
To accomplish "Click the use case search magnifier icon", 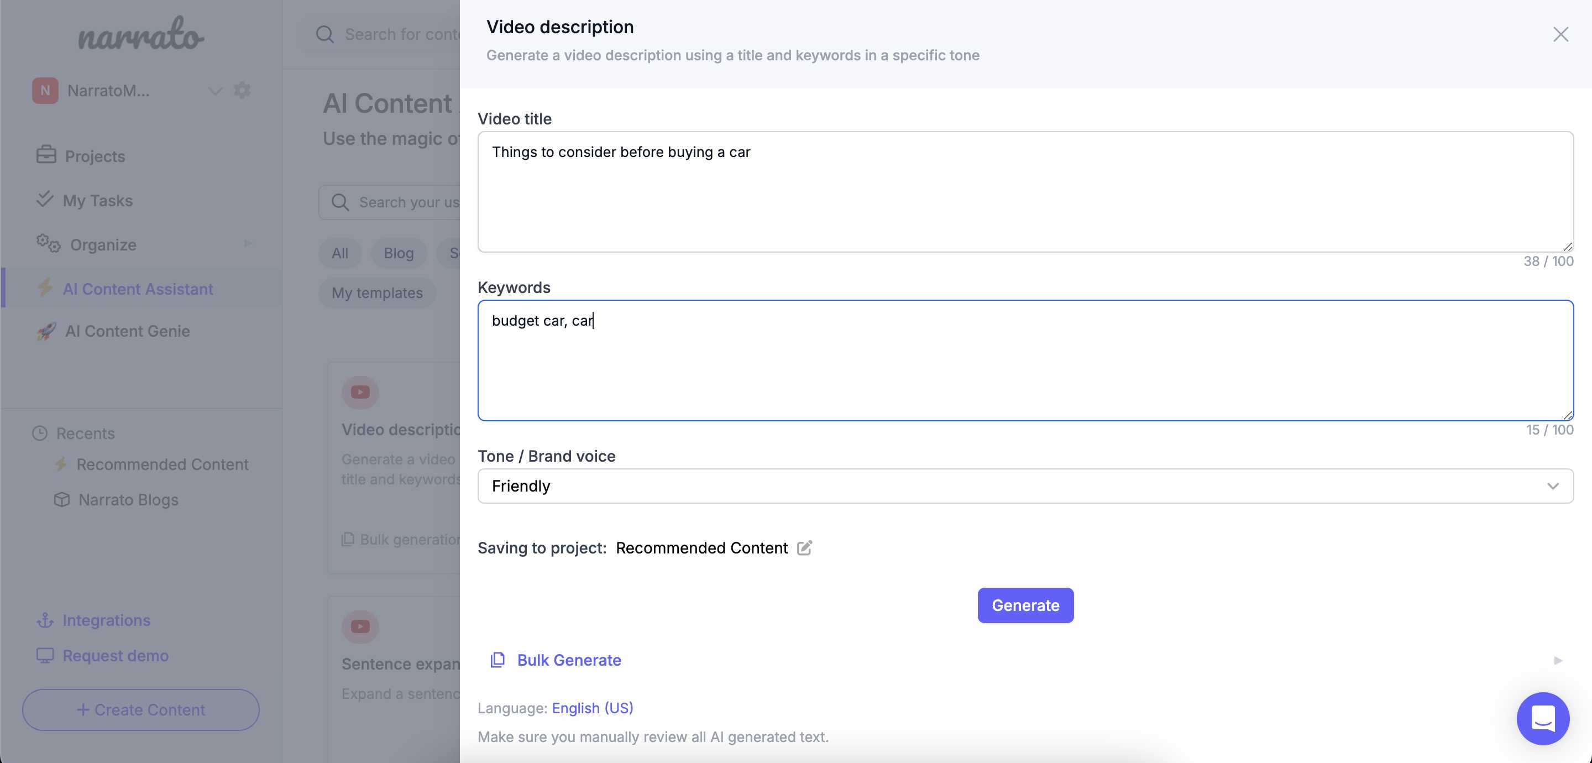I will pos(340,202).
